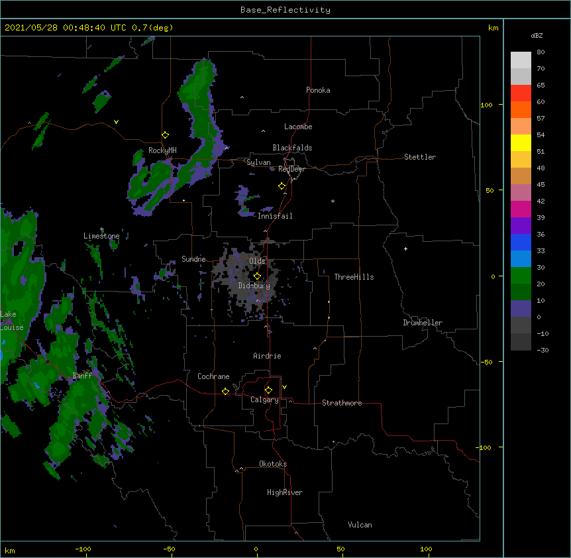The width and height of the screenshot is (571, 558).
Task: Click the Vulcan label
Action: pyautogui.click(x=360, y=525)
